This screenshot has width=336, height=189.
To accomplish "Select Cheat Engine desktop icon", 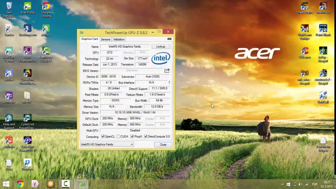I will click(305, 8).
